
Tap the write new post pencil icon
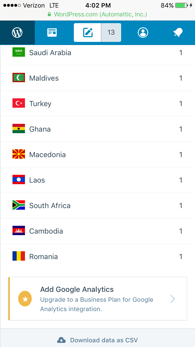[x=88, y=33]
